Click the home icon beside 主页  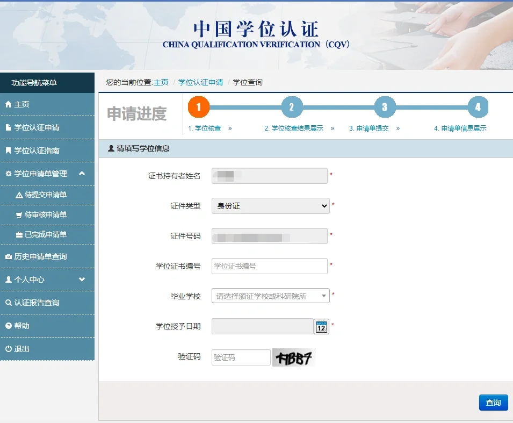click(8, 104)
